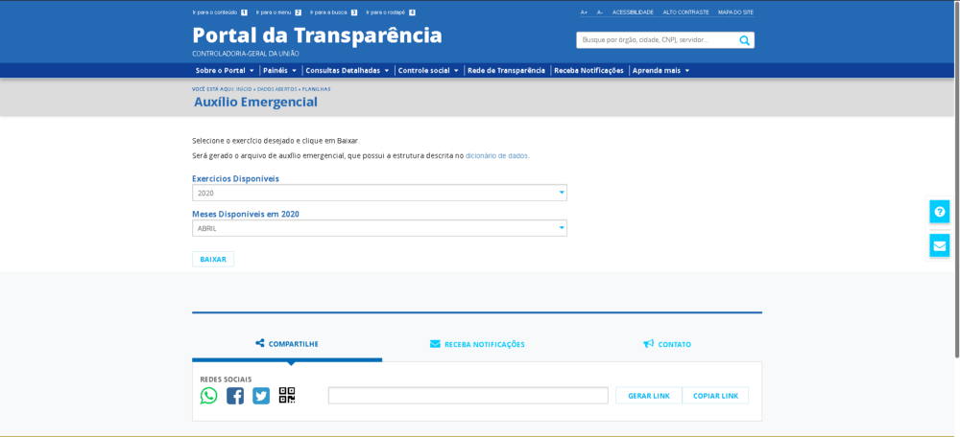Viewport: 960px width, 437px height.
Task: Open the help question mark widget
Action: point(939,212)
